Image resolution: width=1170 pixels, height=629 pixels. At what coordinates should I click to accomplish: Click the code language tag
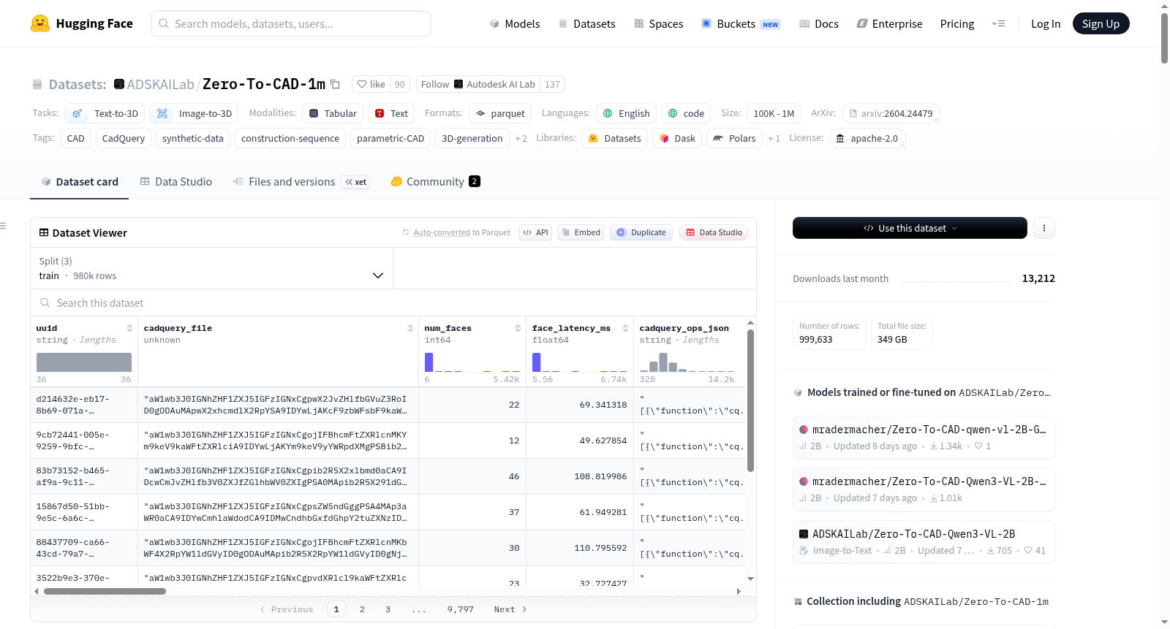pos(686,113)
